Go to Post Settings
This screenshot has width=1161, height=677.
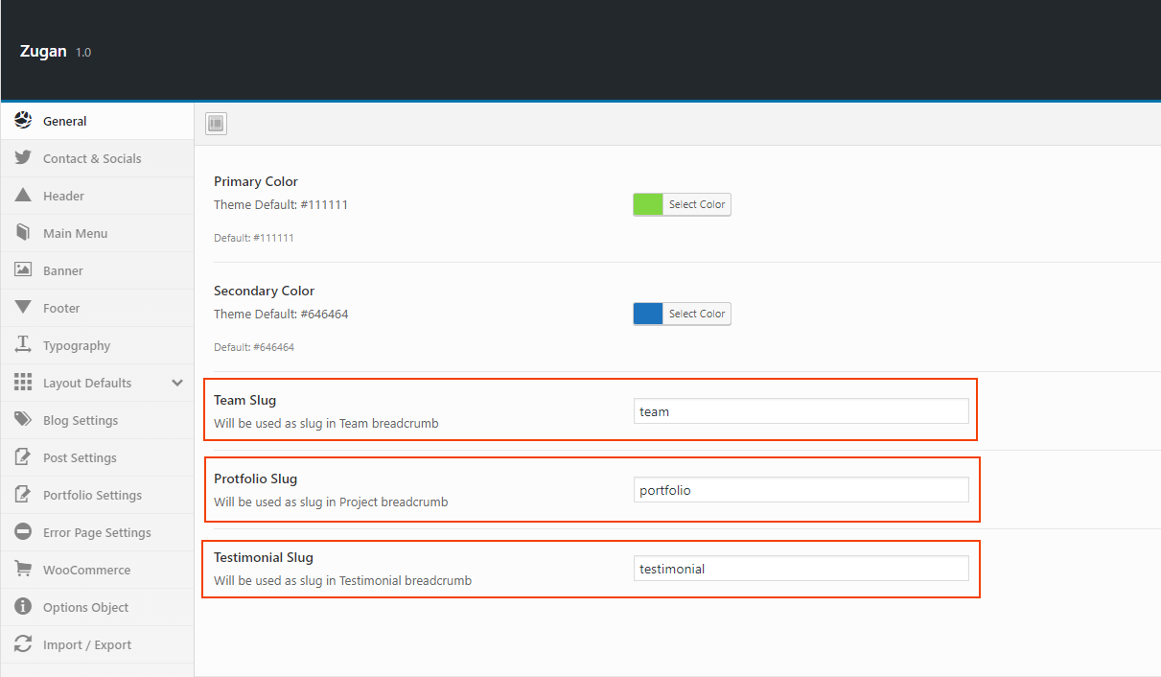[x=97, y=457]
